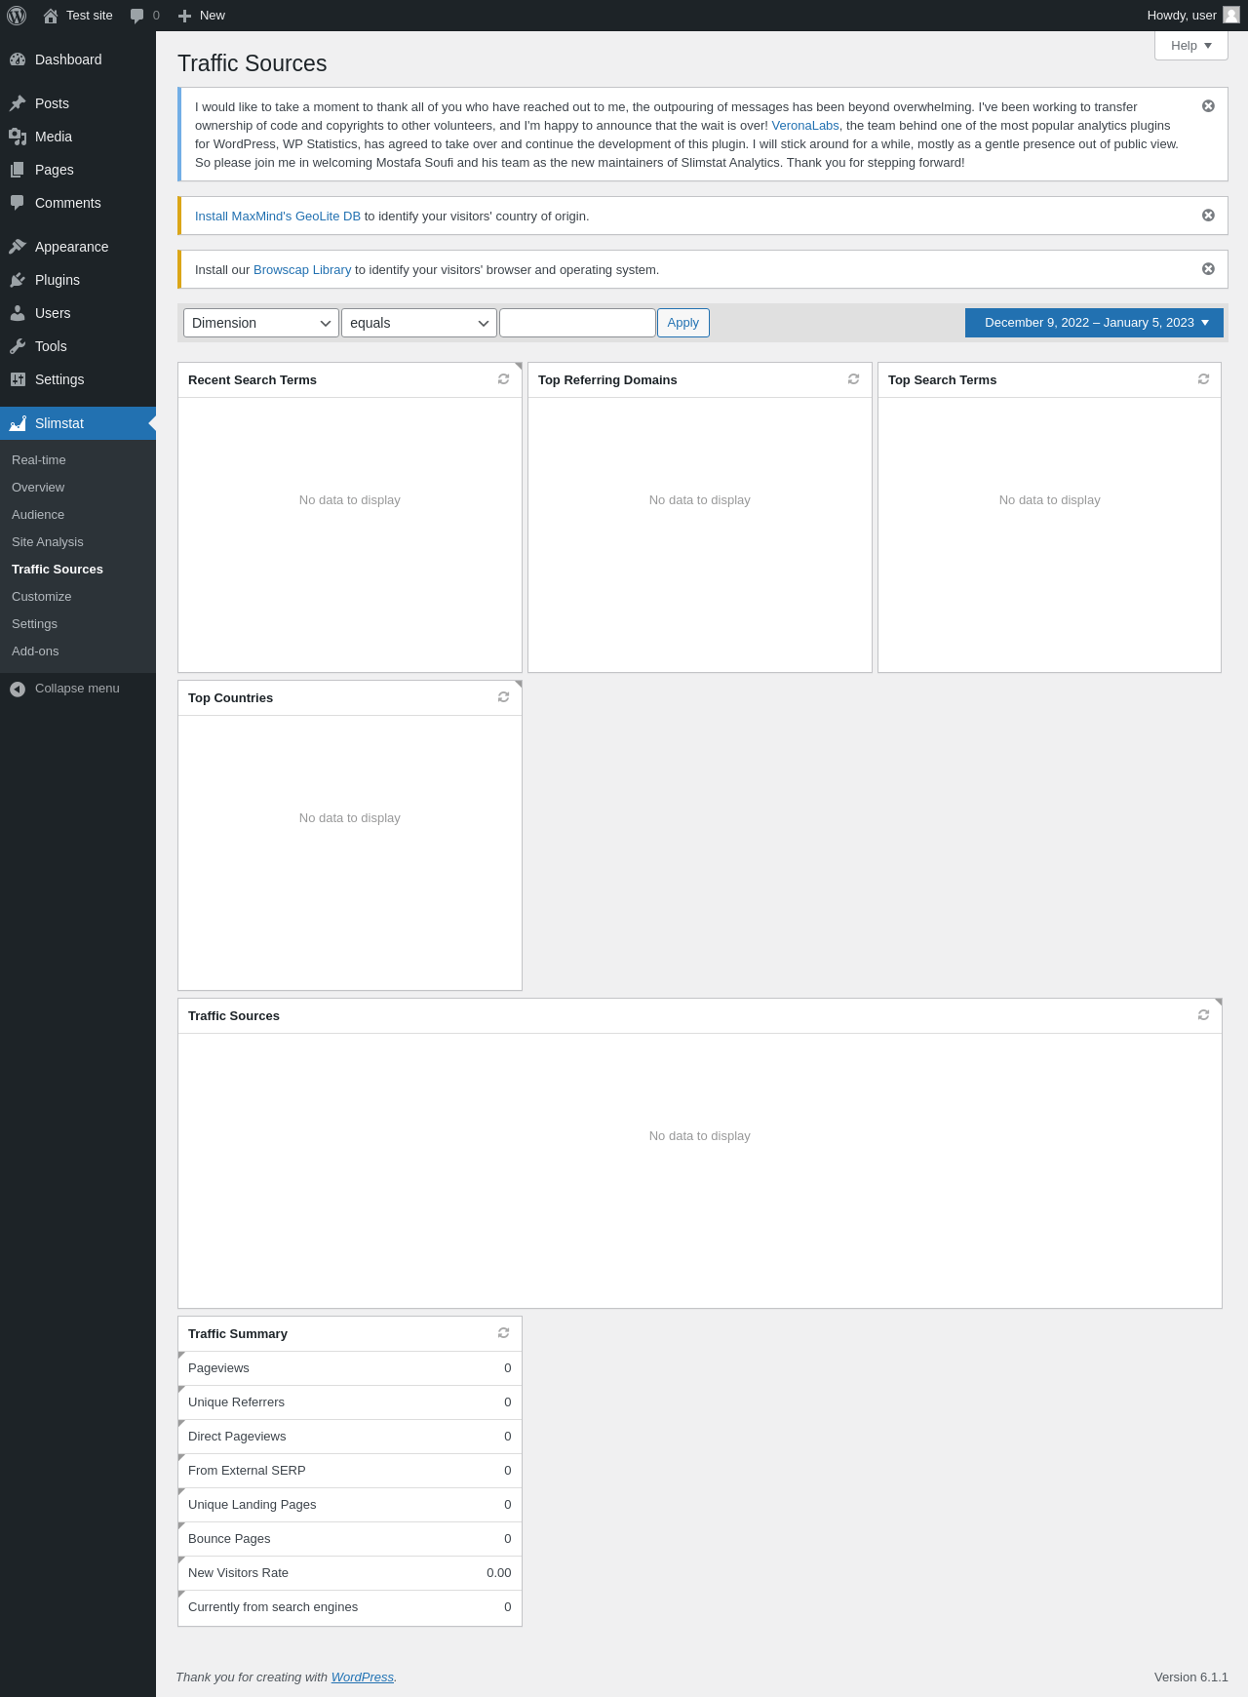Dismiss the VeronaLabs announcement notice

pos(1208,106)
